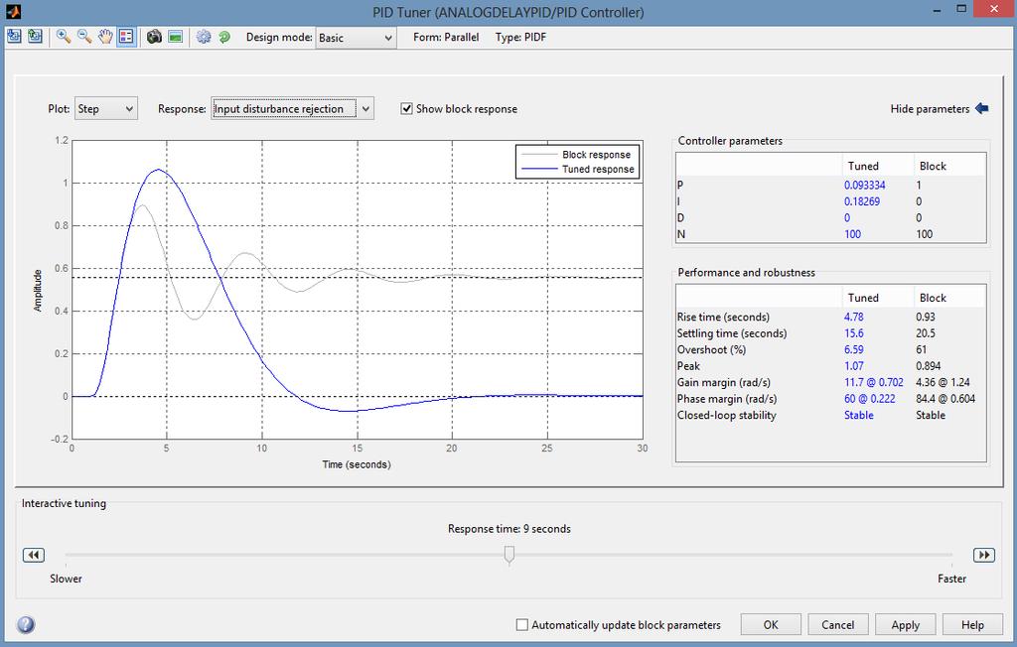Open the Response dropdown showing Input disturbance rejection
Screen dimensions: 1017x647
pyautogui.click(x=292, y=109)
